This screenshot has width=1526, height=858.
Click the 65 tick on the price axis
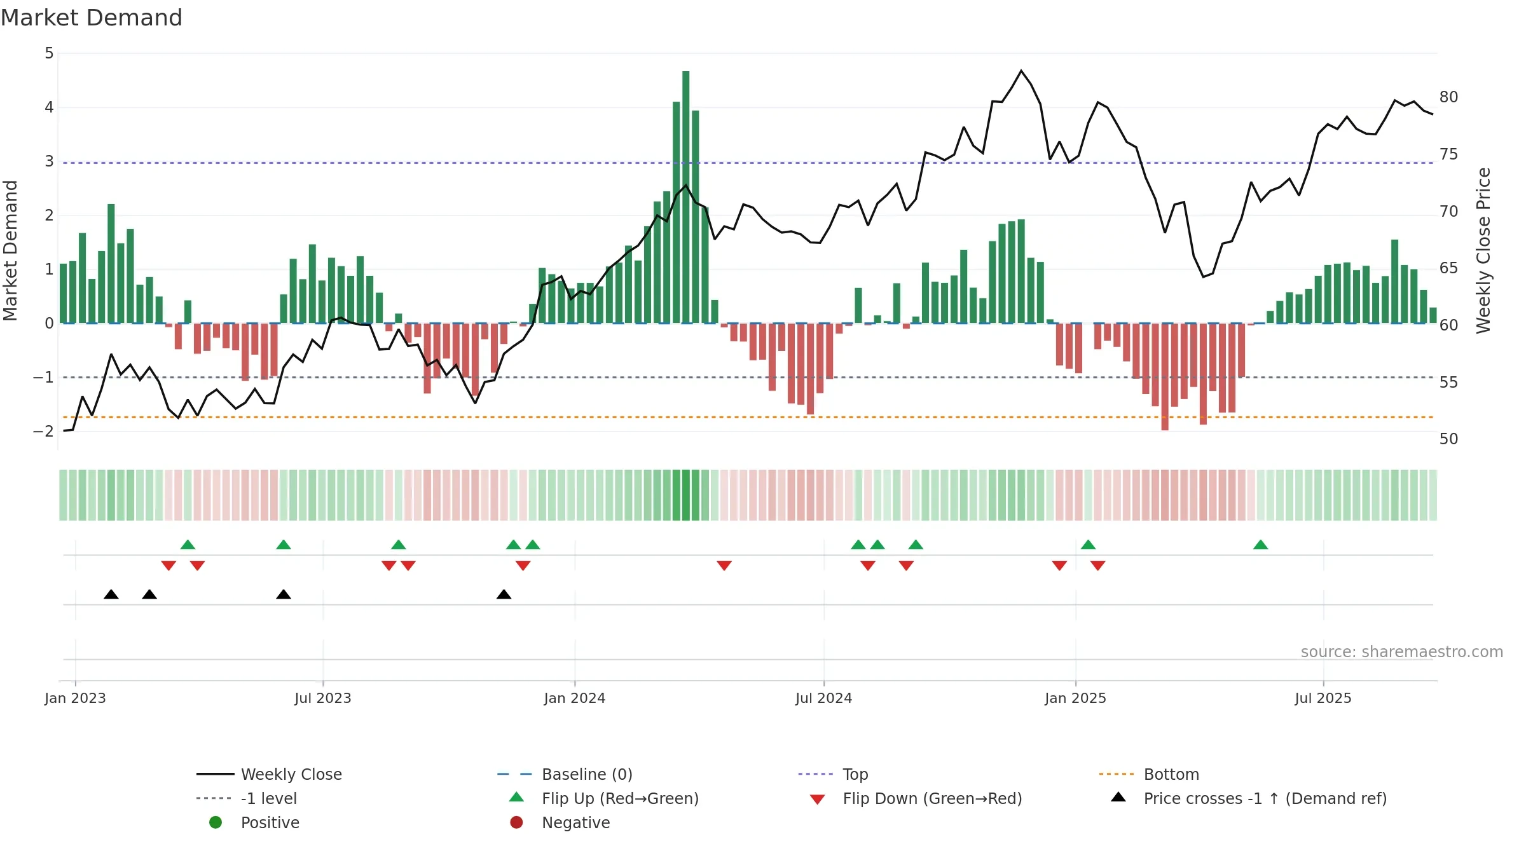tap(1449, 268)
